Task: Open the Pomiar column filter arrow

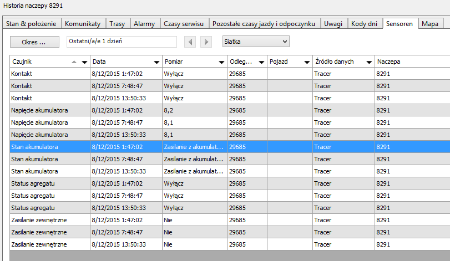Action: click(x=221, y=62)
